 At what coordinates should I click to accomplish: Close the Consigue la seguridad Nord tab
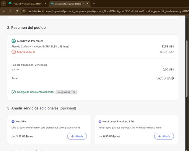88,4
